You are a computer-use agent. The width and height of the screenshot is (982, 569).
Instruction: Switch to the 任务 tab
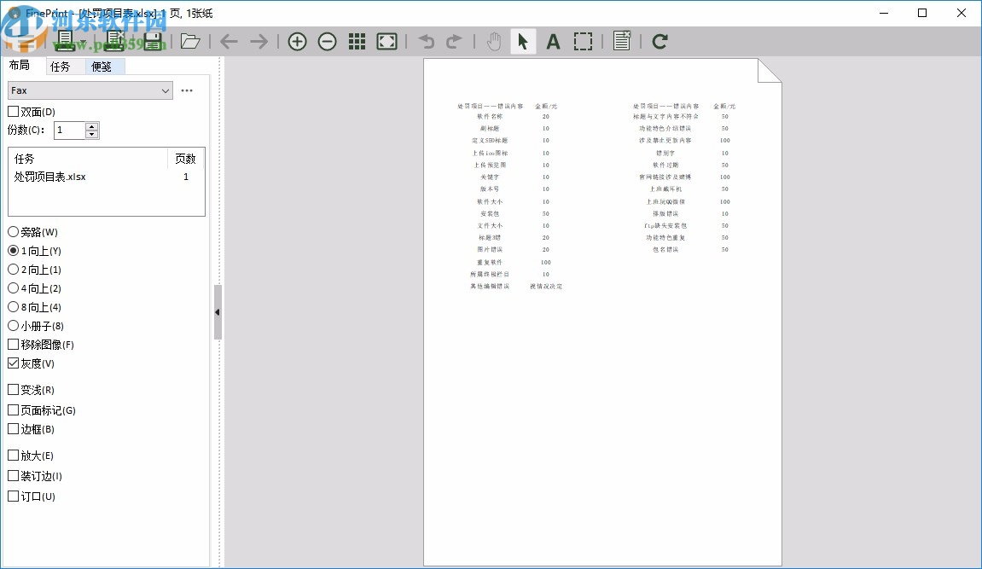click(x=60, y=65)
